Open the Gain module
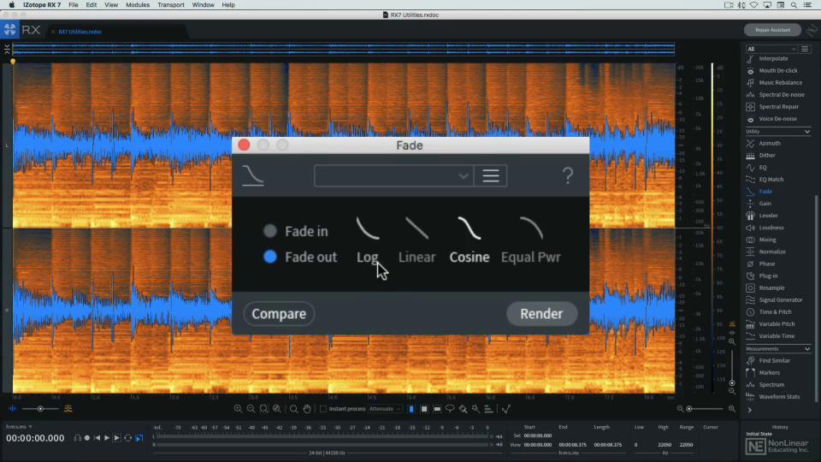 (x=765, y=204)
